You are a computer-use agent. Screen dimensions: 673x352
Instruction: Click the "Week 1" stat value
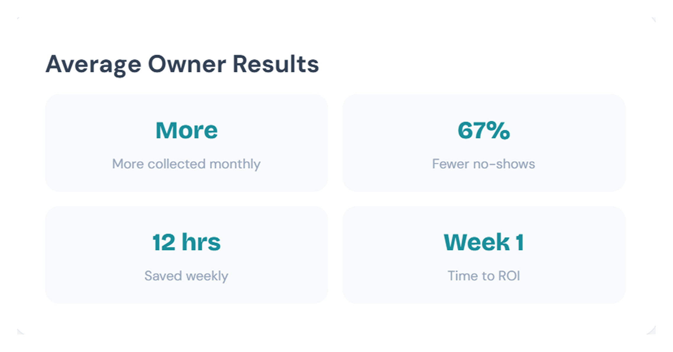point(484,242)
